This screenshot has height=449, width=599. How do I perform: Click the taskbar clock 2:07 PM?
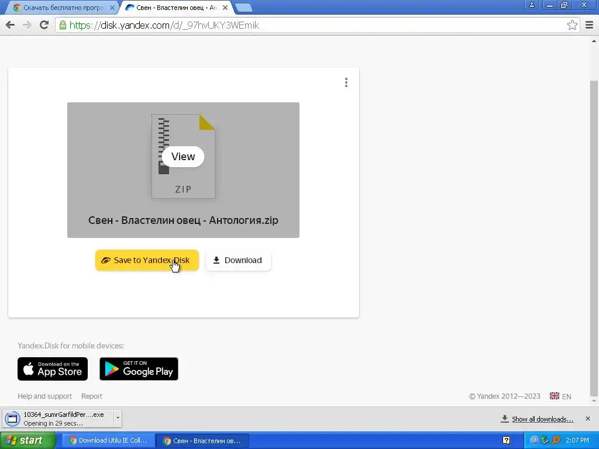click(577, 441)
